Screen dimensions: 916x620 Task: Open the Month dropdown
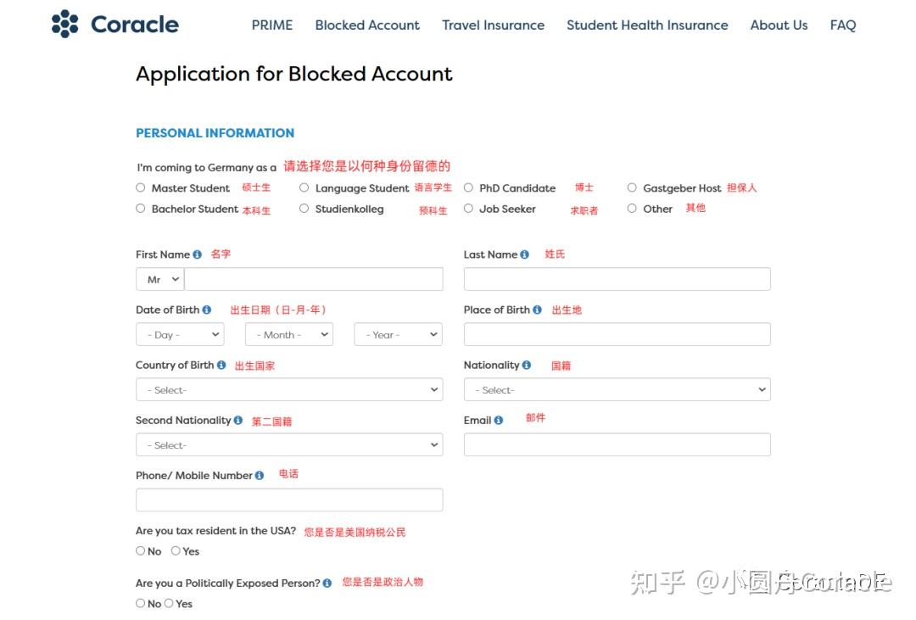[288, 333]
